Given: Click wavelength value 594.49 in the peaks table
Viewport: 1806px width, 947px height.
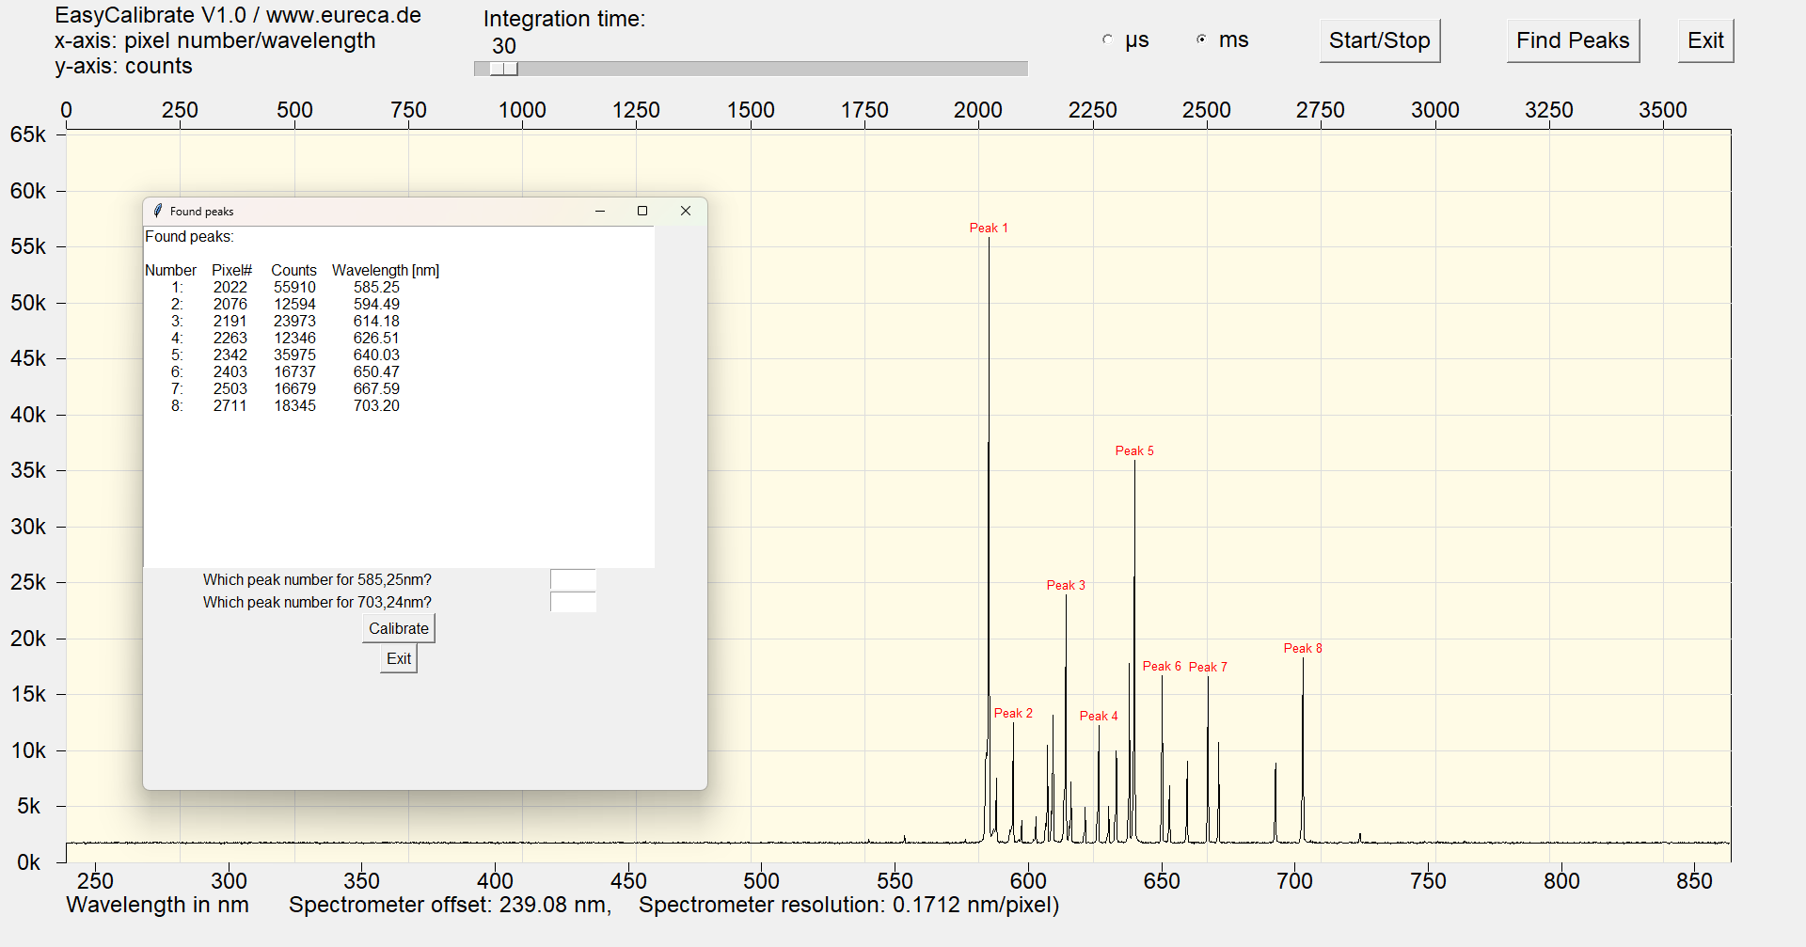Looking at the screenshot, I should pyautogui.click(x=376, y=304).
